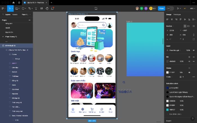Collapse the Pages list
Viewport: 197px width, 123px height.
[30, 20]
